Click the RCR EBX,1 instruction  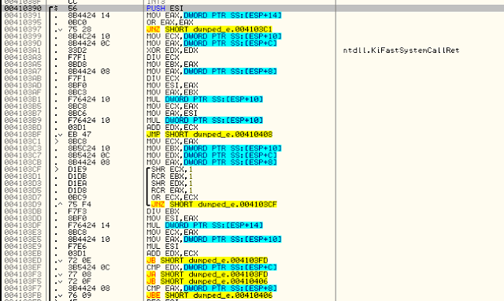click(x=172, y=177)
